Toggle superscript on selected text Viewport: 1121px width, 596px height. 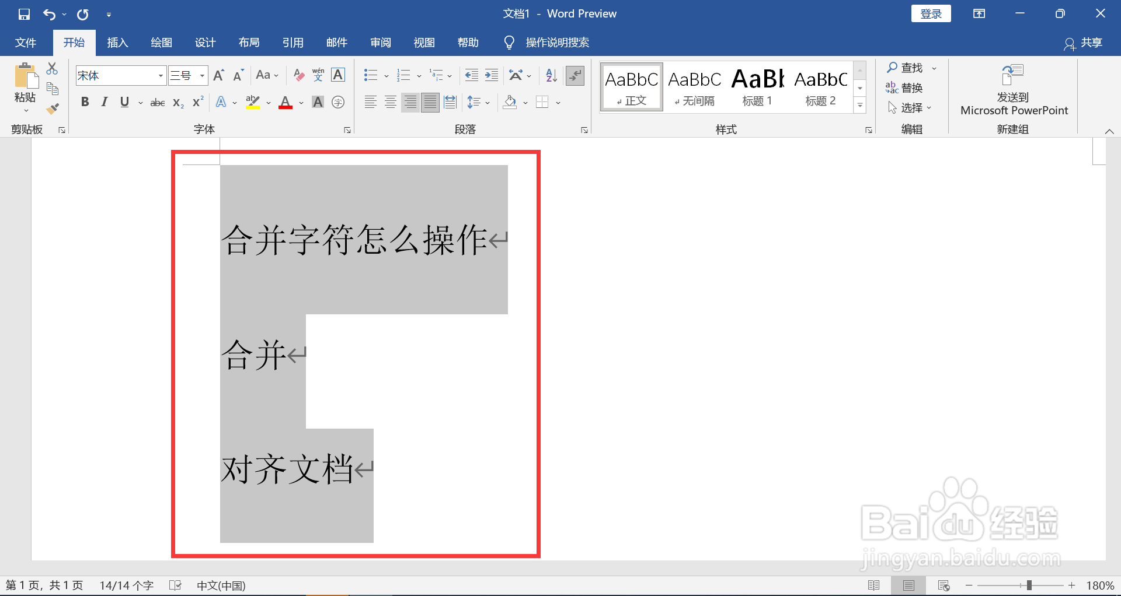196,102
